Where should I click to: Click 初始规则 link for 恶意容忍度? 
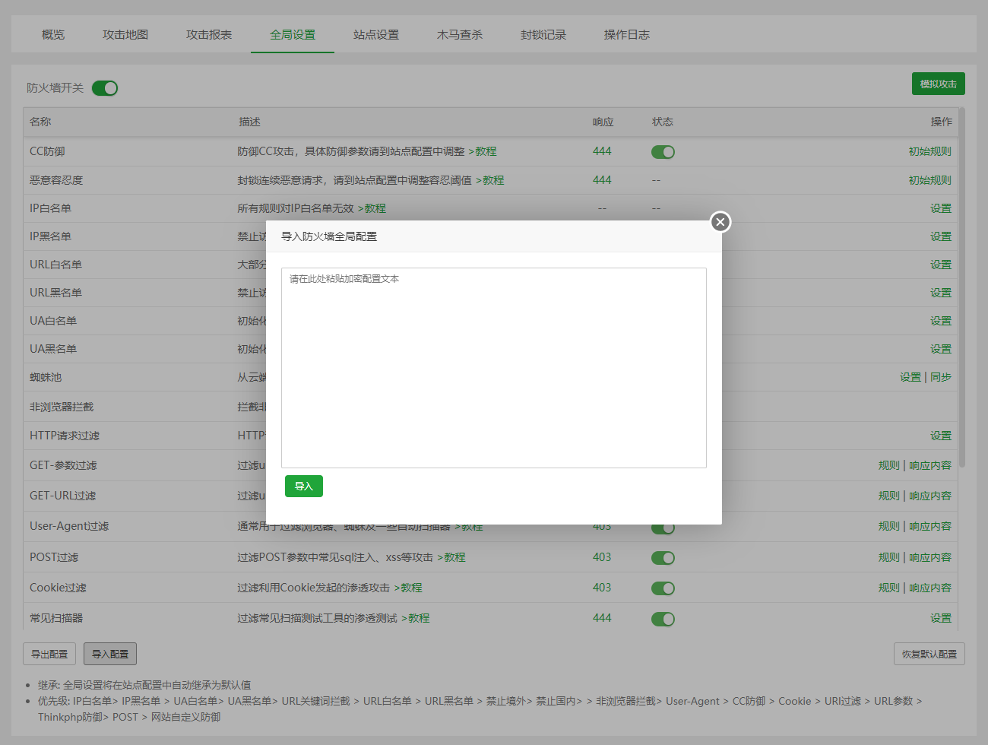tap(929, 180)
